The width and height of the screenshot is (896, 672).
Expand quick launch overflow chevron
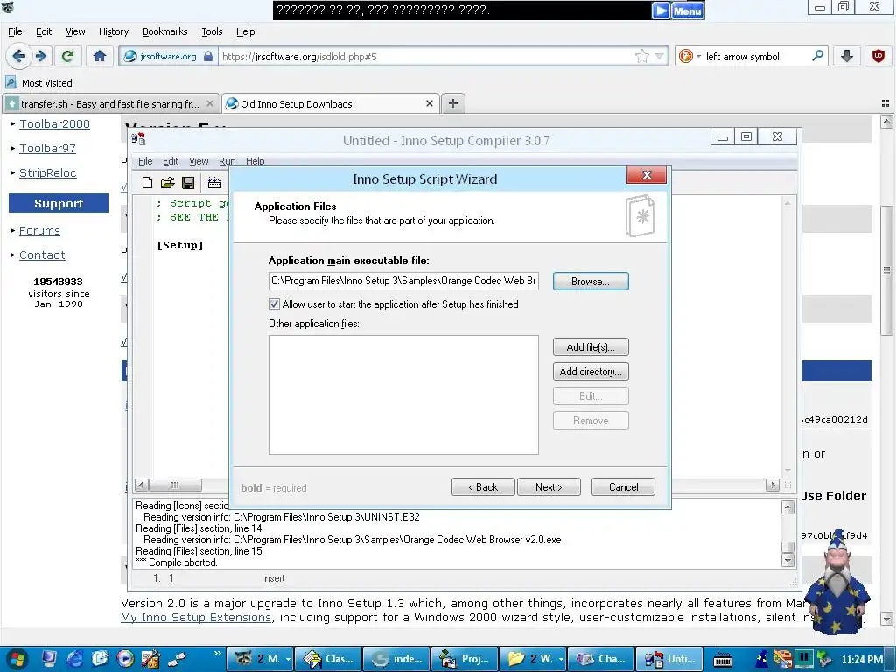coord(217,653)
